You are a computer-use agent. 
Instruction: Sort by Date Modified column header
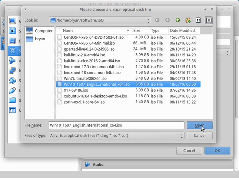(185, 31)
